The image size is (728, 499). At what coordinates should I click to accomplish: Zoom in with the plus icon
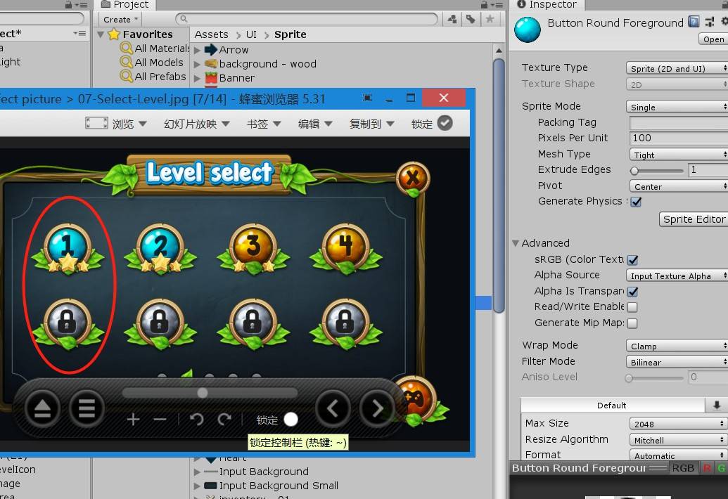(x=133, y=420)
